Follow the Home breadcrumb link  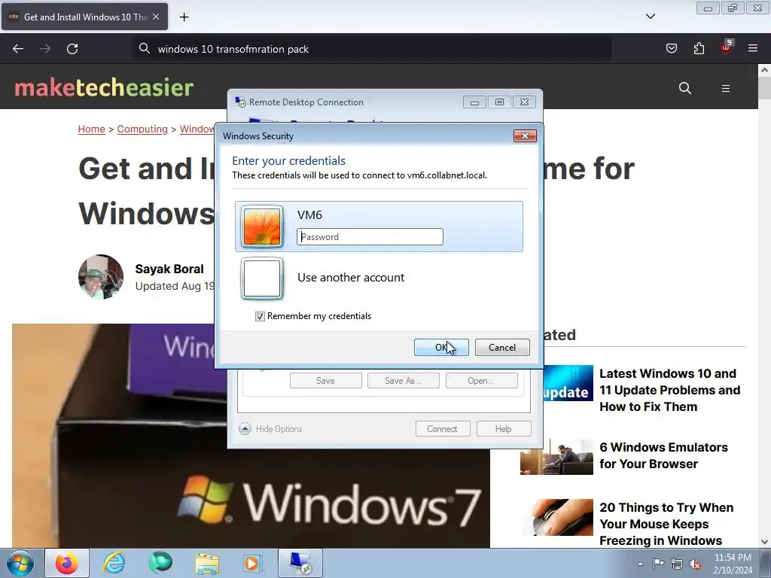tap(91, 129)
